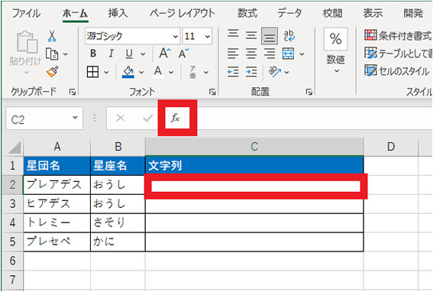Image resolution: width=433 pixels, height=292 pixels.
Task: Align text left
Action: pos(233,54)
